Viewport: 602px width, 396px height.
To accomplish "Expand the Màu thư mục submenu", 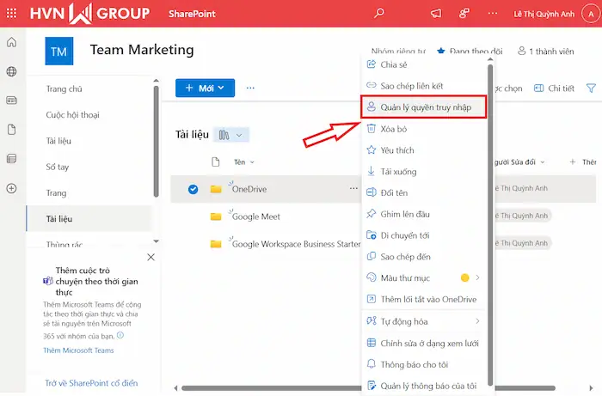I will click(478, 278).
